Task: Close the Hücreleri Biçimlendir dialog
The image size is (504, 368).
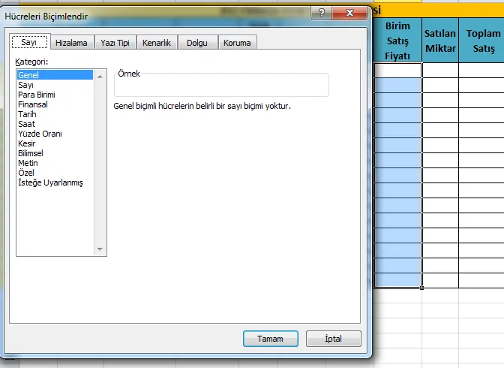Action: (351, 14)
